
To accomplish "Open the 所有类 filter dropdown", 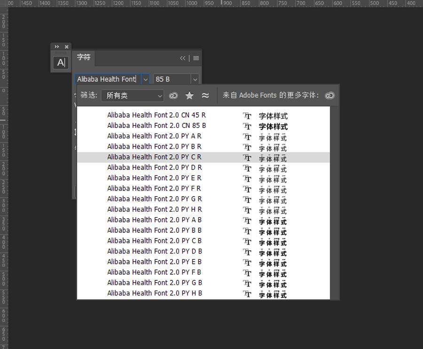I will coord(133,95).
